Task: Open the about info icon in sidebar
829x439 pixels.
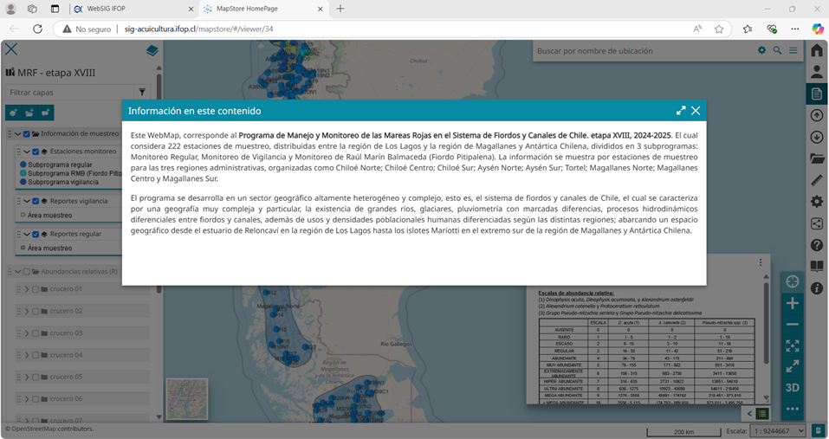Action: coord(817,288)
